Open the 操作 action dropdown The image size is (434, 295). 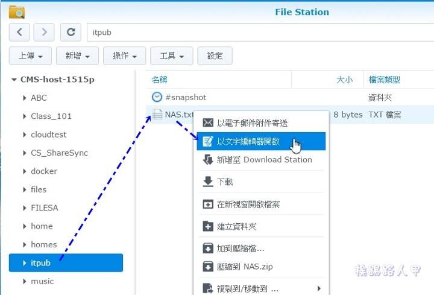(x=124, y=56)
